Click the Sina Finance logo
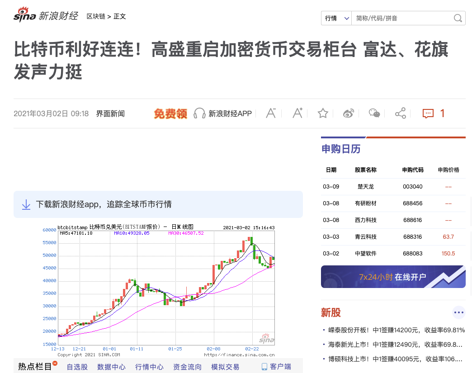Image resolution: width=472 pixels, height=373 pixels. pyautogui.click(x=46, y=15)
